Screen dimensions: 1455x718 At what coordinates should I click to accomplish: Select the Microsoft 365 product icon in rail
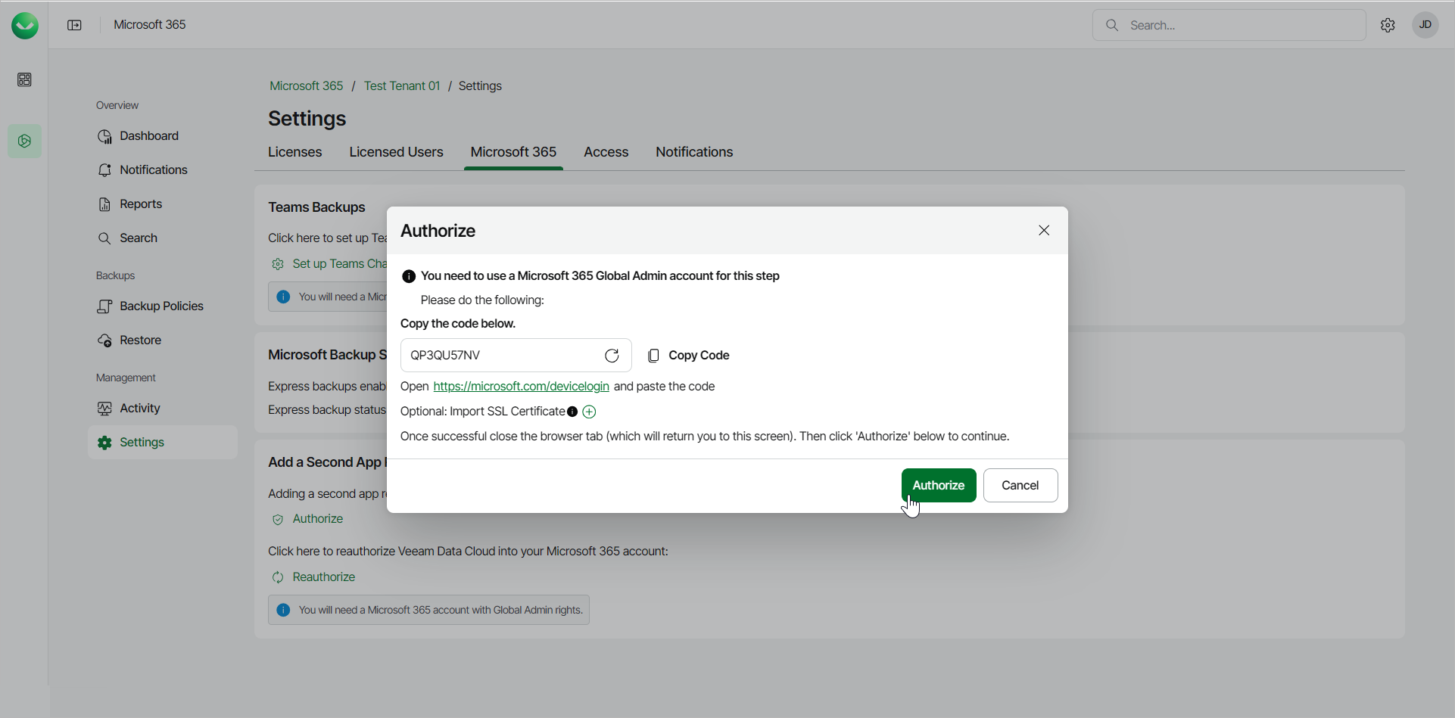click(25, 141)
